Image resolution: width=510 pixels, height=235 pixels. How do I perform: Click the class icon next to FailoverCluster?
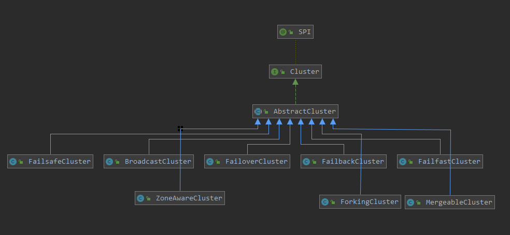click(x=210, y=162)
